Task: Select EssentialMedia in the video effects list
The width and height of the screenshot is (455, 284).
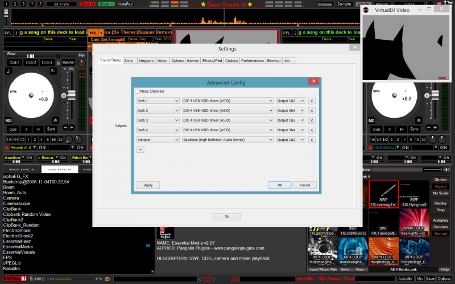Action: tap(18, 247)
